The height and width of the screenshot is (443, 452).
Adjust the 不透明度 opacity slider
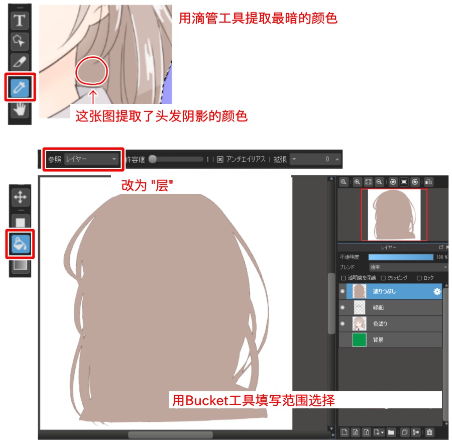pos(401,257)
